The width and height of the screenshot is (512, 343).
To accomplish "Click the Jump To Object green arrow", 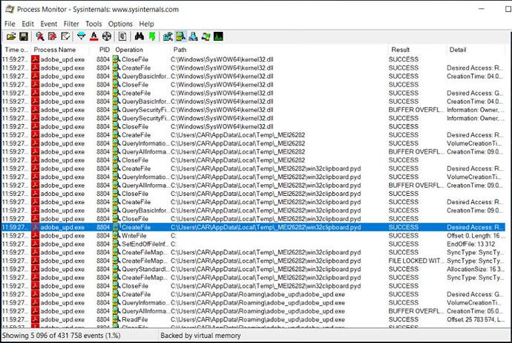I will click(x=151, y=36).
